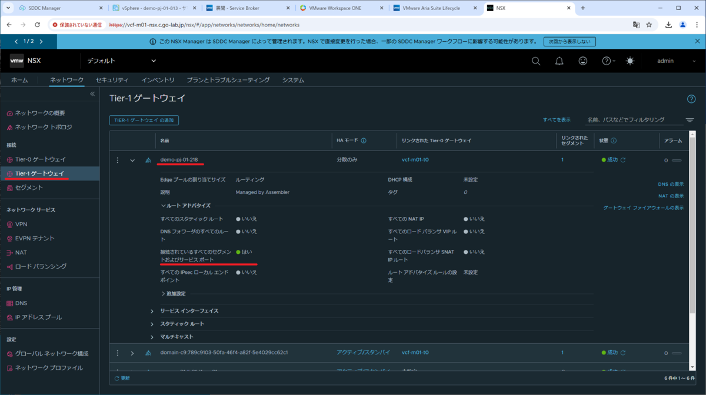Go to next banner message arrow

coord(41,42)
